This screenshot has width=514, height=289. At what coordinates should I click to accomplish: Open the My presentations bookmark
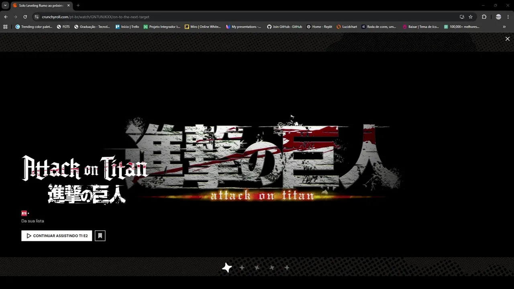[243, 27]
